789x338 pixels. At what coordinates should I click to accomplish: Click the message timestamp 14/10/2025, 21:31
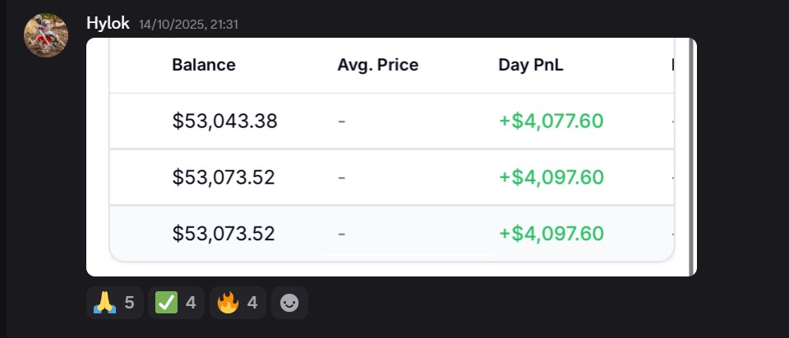click(x=189, y=25)
